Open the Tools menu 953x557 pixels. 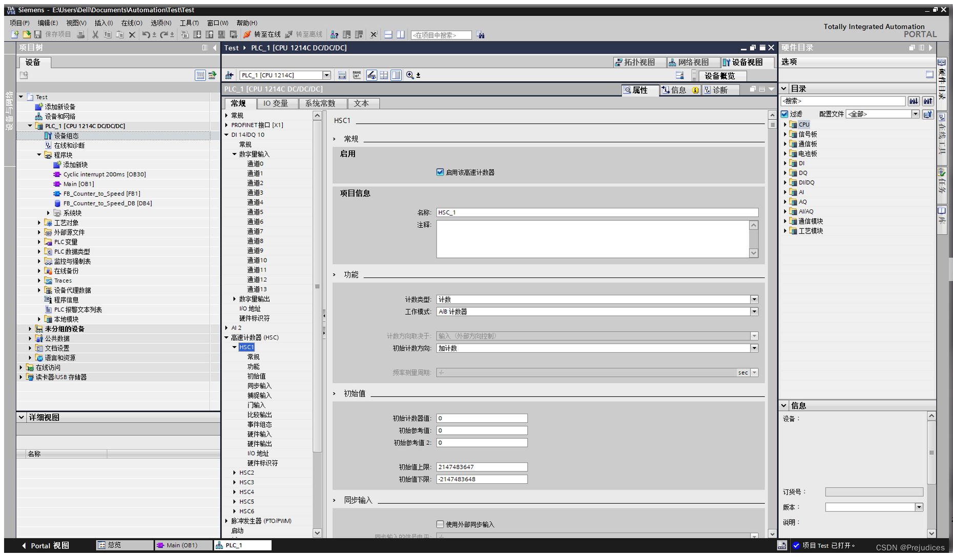[x=189, y=23]
